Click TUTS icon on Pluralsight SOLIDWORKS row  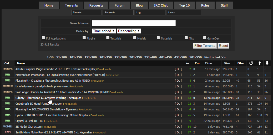[8, 109]
